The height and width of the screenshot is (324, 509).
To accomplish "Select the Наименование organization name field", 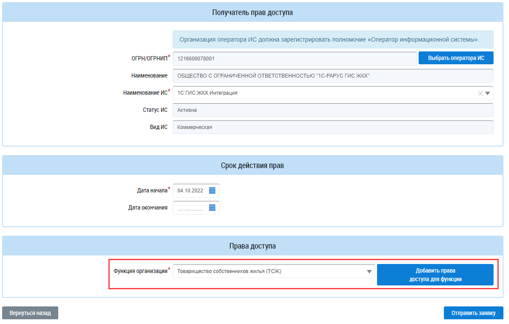I will (332, 76).
